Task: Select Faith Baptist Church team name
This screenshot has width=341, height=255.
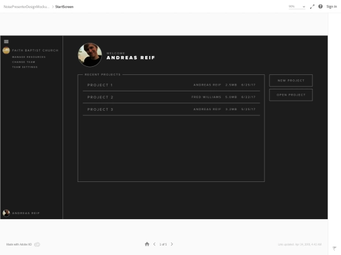Action: coord(35,50)
